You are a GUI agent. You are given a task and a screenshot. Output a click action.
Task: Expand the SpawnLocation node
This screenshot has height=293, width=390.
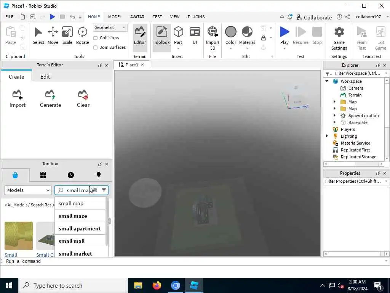tap(334, 115)
